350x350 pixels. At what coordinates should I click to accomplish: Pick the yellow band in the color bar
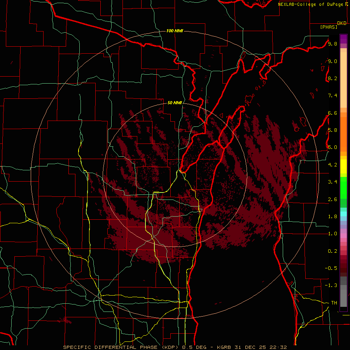[343, 166]
